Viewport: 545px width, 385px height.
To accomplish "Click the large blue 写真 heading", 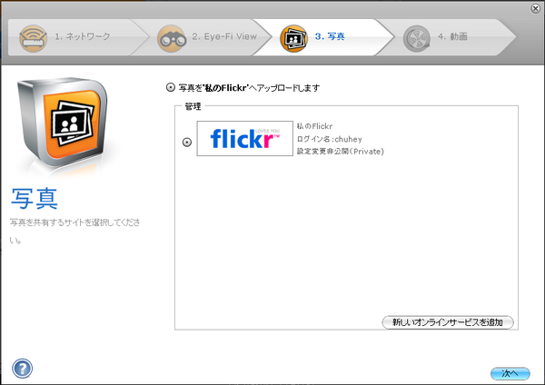I will point(35,199).
